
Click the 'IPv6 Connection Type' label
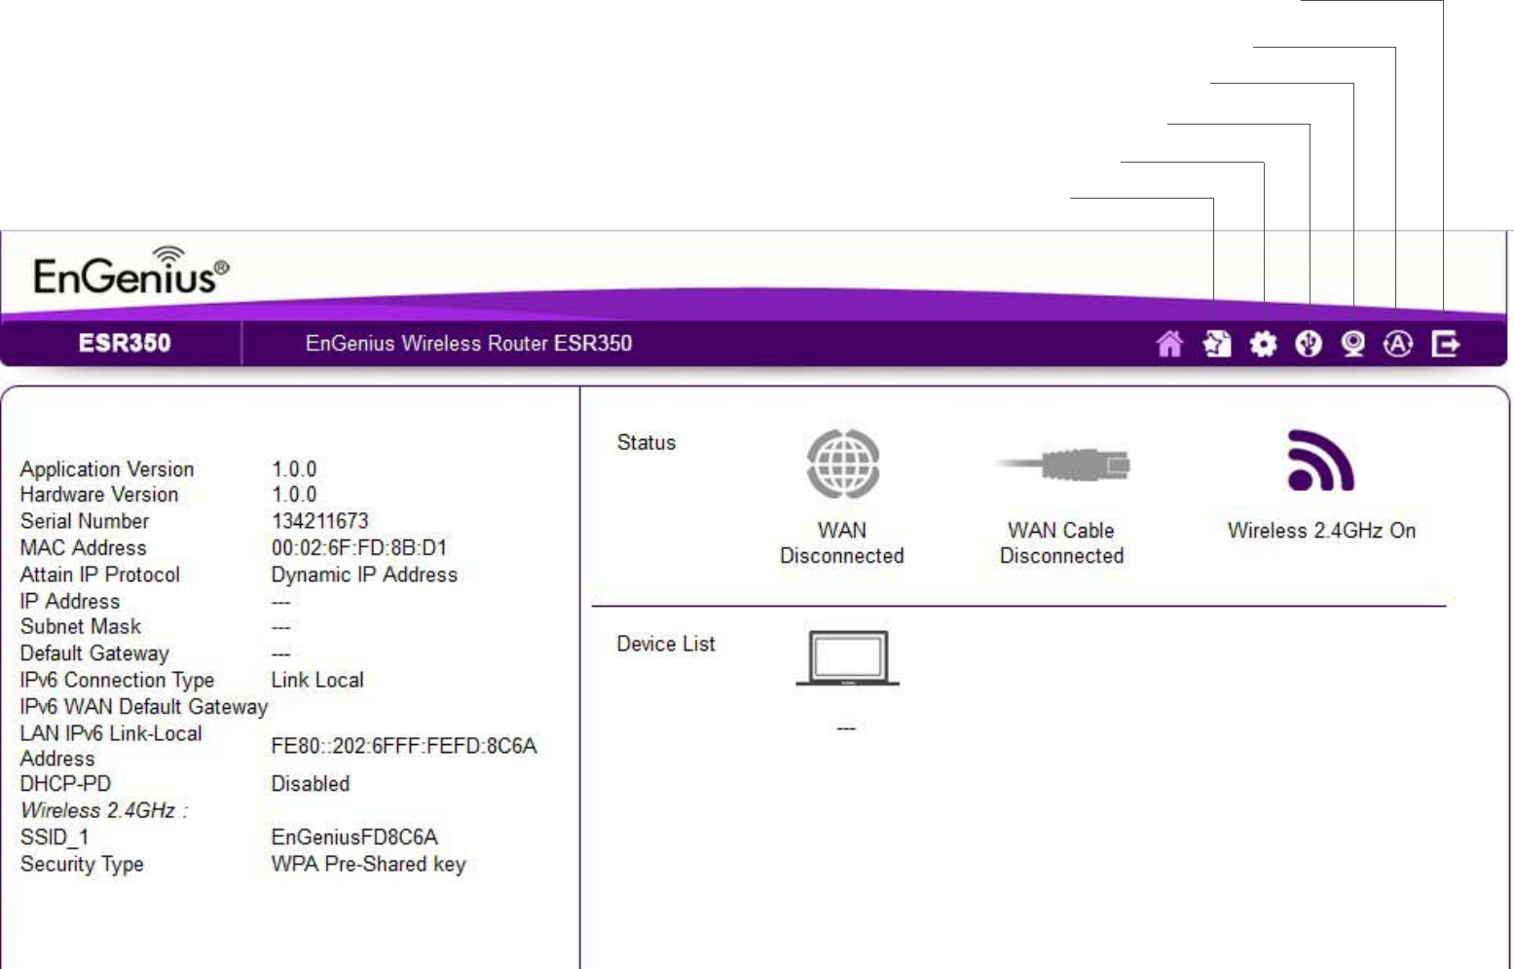pos(117,680)
